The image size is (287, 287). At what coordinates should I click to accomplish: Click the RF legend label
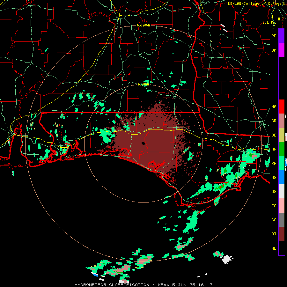coord(274,36)
